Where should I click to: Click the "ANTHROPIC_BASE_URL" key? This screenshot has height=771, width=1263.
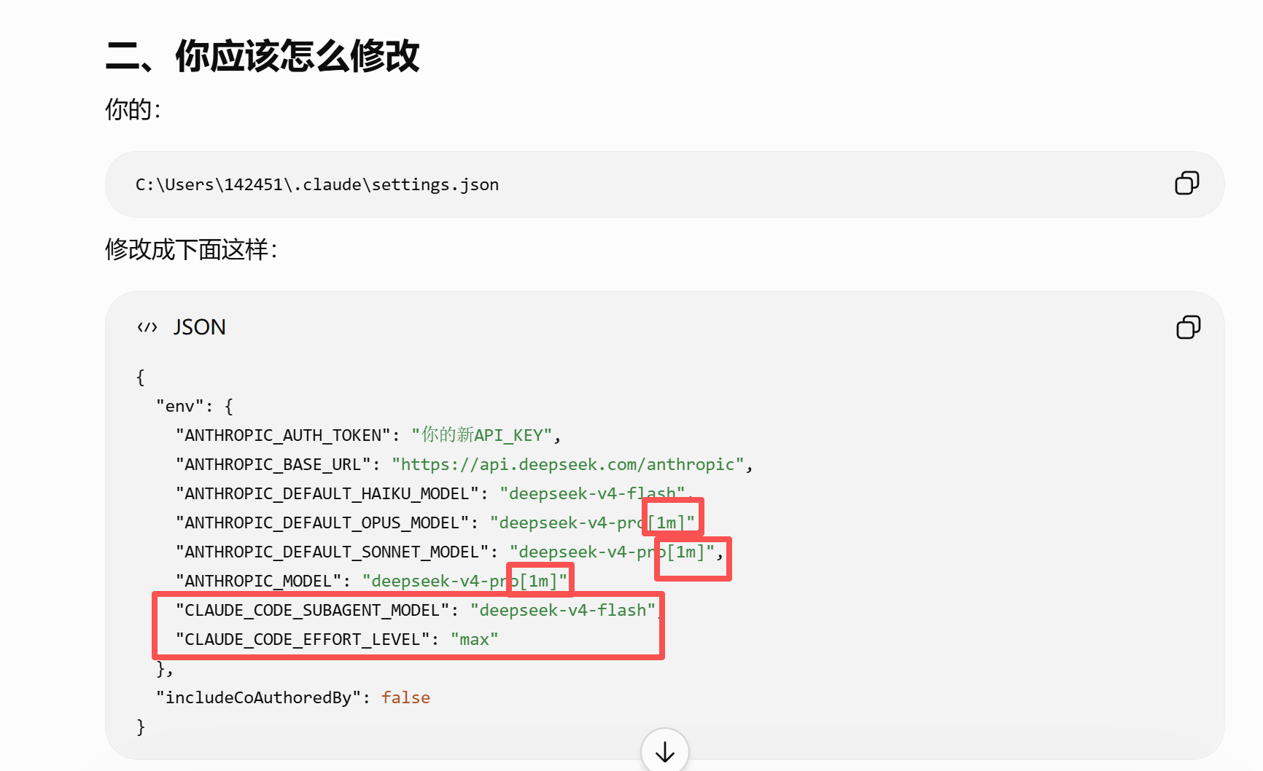(273, 464)
